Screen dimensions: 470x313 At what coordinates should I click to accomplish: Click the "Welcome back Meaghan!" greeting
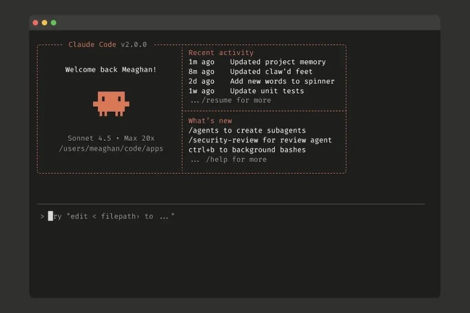111,70
